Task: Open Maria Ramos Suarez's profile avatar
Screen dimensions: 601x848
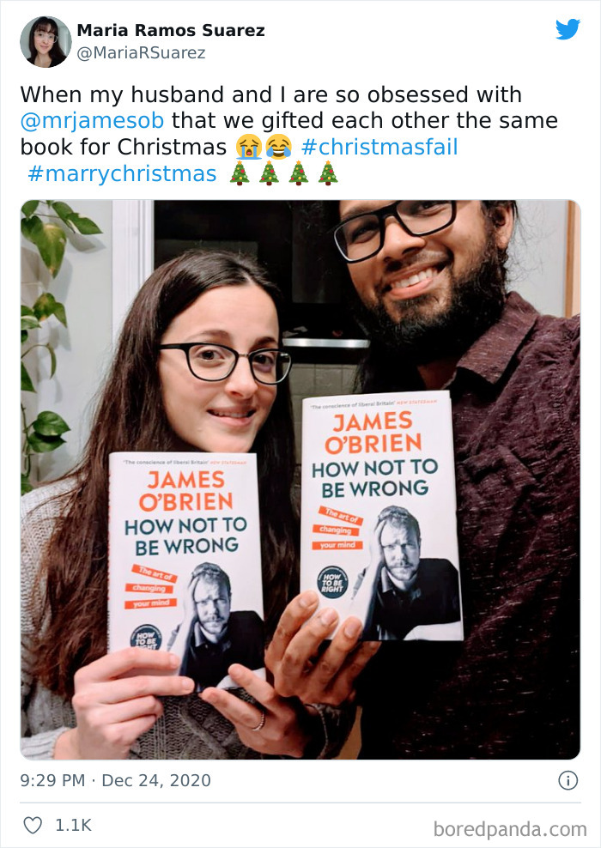Action: 46,42
